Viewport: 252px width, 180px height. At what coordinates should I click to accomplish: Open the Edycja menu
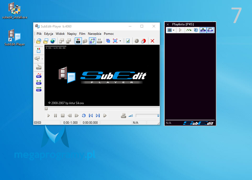pos(48,34)
